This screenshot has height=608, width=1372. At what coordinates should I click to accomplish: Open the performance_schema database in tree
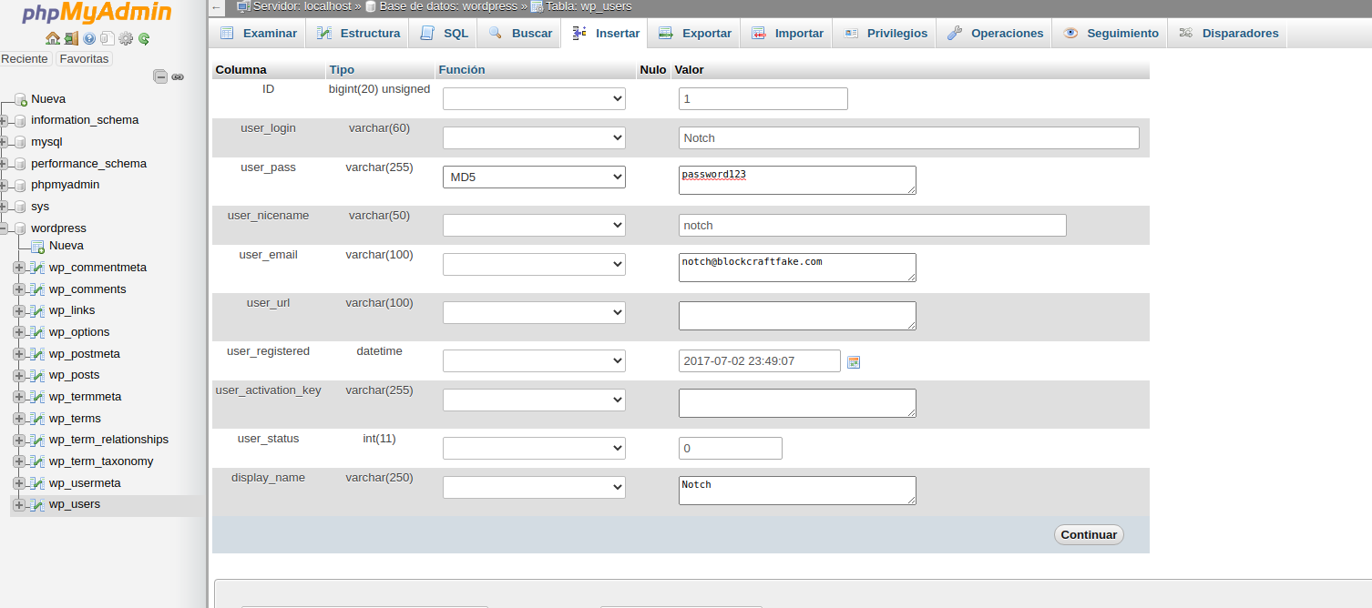pyautogui.click(x=88, y=164)
